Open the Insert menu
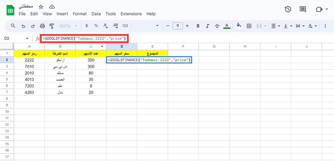This screenshot has width=334, height=161. (x=62, y=14)
